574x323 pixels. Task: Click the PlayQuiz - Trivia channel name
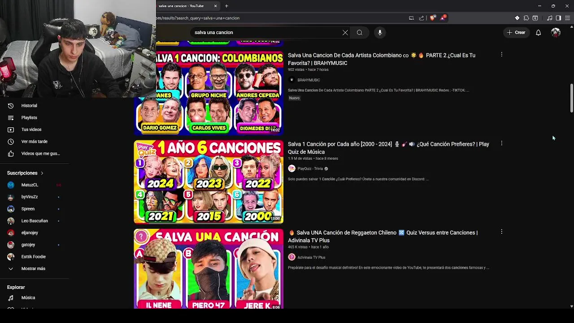(x=310, y=169)
